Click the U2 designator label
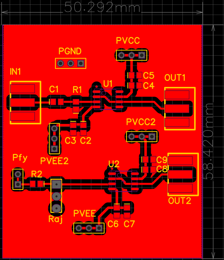 coord(114,164)
